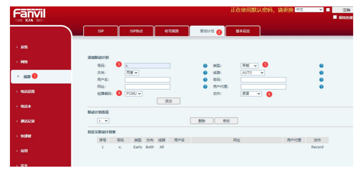Click help icon beside the 类型 dropdown
Screen dimensions: 361x179
pyautogui.click(x=321, y=66)
